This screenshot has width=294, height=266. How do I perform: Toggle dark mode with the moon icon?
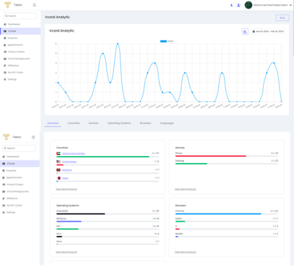click(232, 5)
